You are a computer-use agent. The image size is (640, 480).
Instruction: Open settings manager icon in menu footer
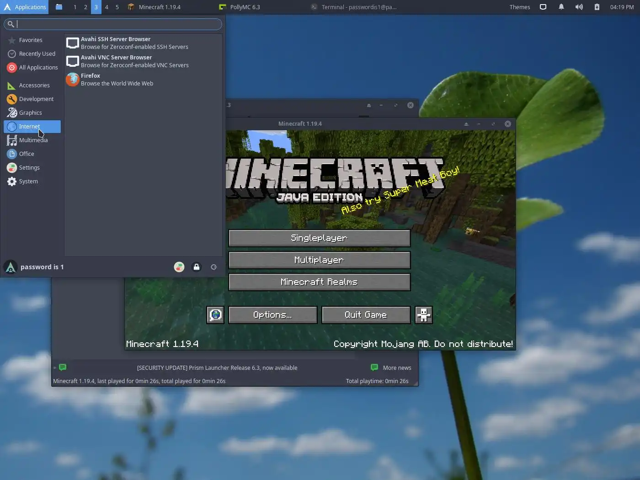point(179,267)
